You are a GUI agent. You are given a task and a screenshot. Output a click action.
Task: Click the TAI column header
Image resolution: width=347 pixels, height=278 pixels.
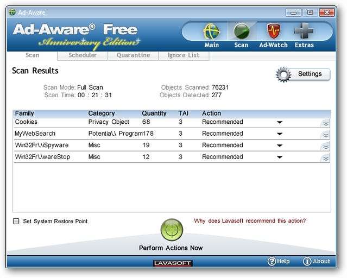point(183,113)
